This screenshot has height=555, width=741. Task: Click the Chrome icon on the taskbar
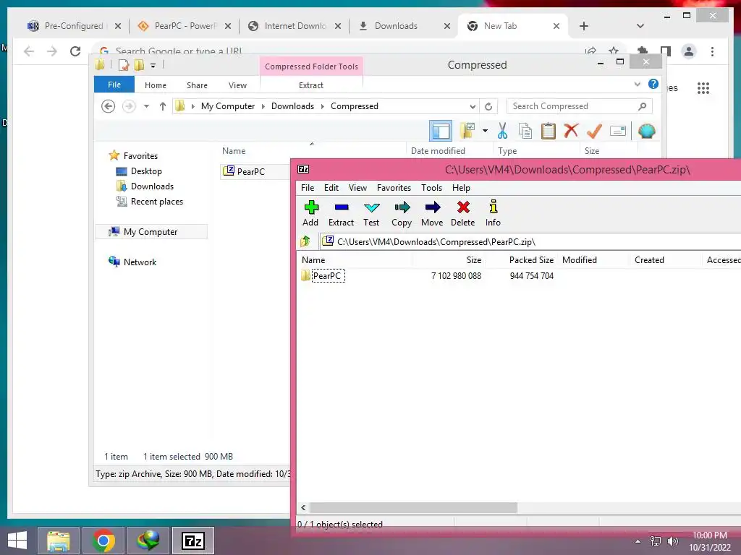103,541
